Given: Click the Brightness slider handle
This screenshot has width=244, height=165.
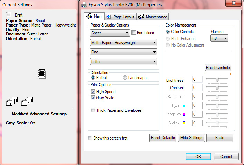Looking at the screenshot, I should pyautogui.click(x=217, y=79).
